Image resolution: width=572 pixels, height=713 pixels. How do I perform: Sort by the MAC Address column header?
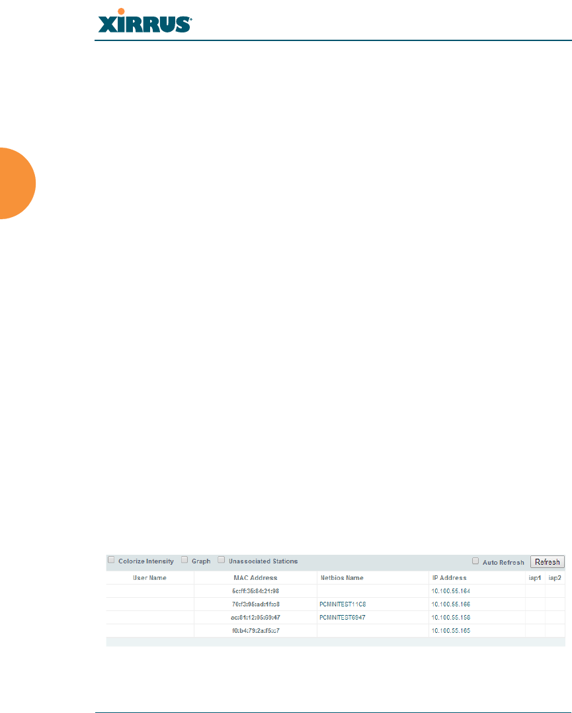pos(255,578)
